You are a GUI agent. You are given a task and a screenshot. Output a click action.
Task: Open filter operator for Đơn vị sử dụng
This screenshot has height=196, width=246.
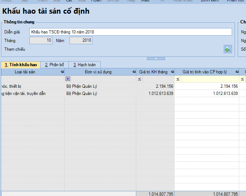[68, 79]
